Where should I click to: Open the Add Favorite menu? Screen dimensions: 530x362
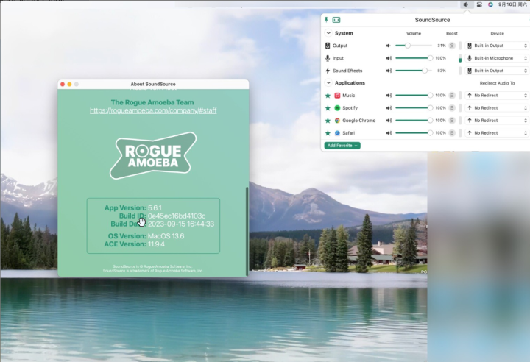pos(342,146)
